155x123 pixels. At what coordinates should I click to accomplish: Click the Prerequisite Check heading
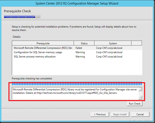click(17, 11)
